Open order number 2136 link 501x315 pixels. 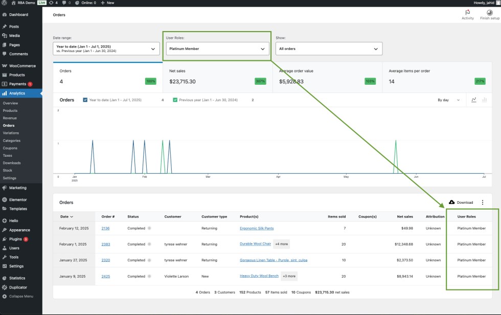105,228
